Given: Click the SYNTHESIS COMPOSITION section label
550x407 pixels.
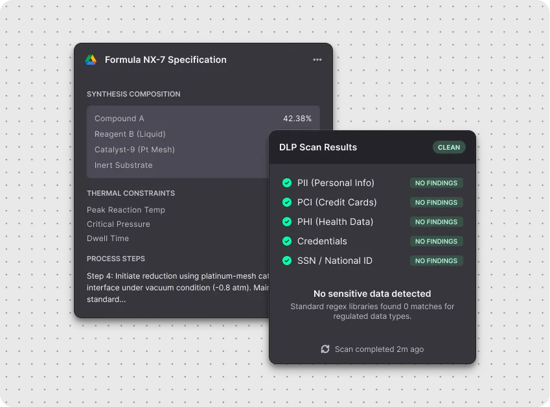Looking at the screenshot, I should pos(133,94).
